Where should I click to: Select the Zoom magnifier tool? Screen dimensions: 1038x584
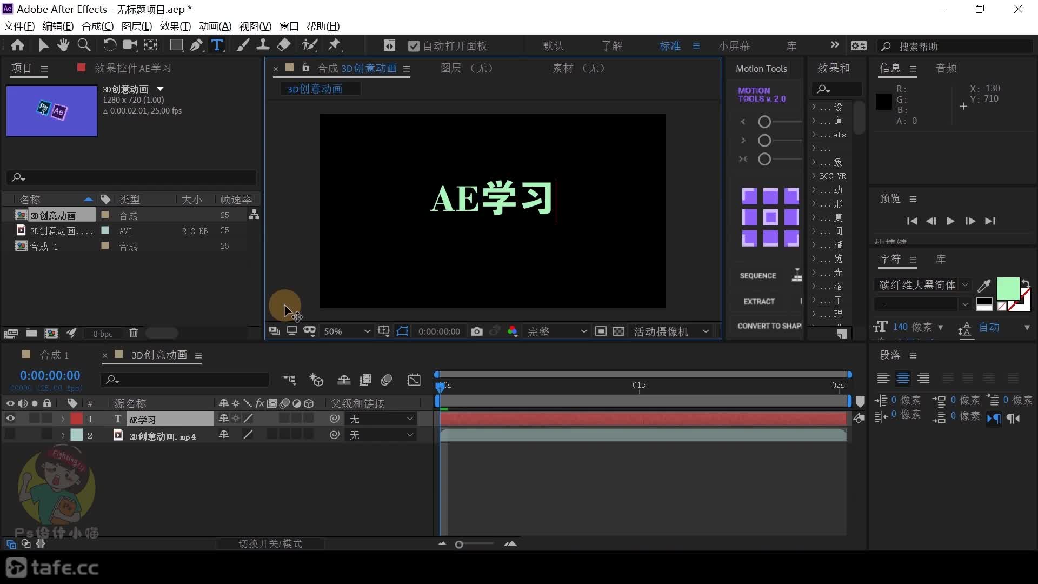pyautogui.click(x=84, y=45)
